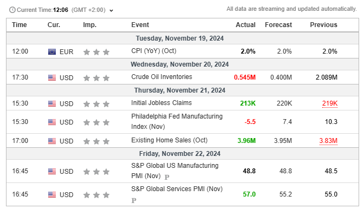Open the GMT +2:00 timezone dropdown arrow

pyautogui.click(x=112, y=11)
